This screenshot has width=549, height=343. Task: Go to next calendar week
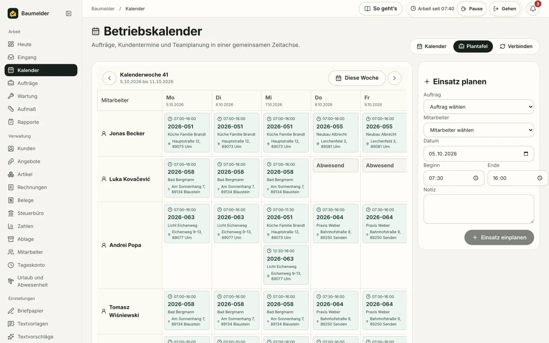coord(395,78)
